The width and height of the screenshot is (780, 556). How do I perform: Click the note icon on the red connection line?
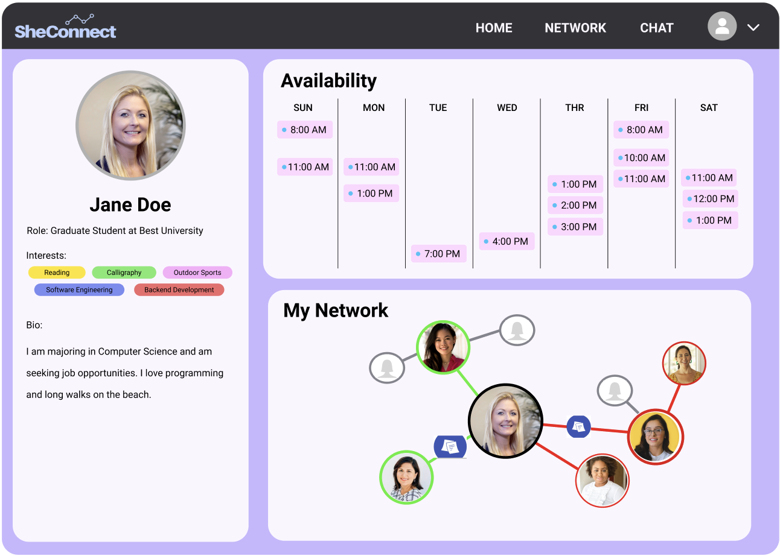[578, 426]
